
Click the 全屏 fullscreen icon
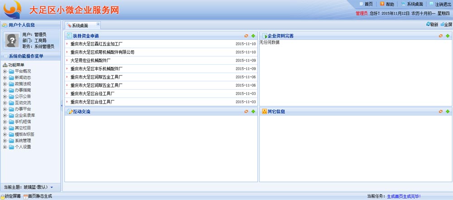[x=442, y=24]
